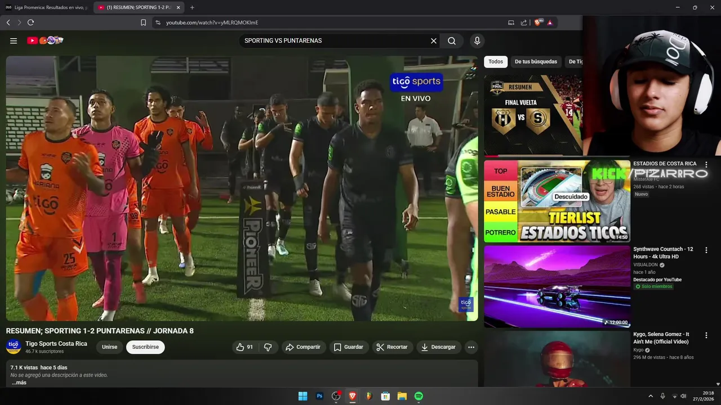Open a new browser tab
The image size is (721, 405).
[x=192, y=7]
